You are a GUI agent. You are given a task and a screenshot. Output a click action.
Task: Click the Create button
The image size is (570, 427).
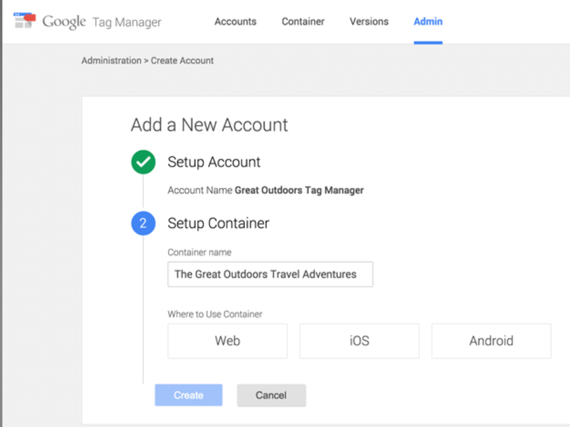click(x=188, y=395)
